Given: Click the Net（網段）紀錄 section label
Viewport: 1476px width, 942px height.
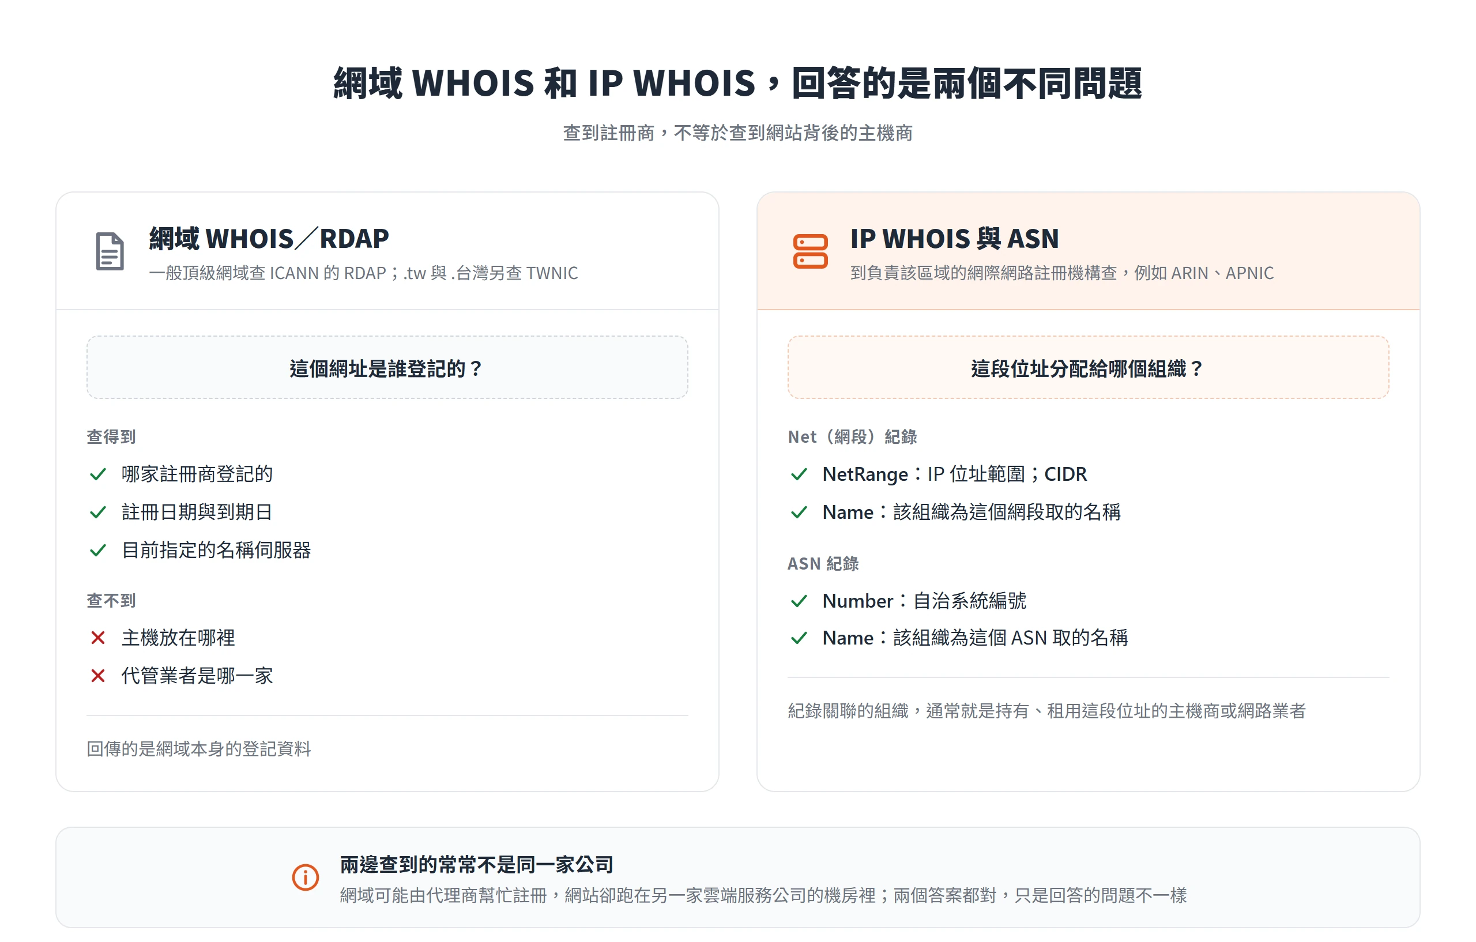Looking at the screenshot, I should 853,437.
